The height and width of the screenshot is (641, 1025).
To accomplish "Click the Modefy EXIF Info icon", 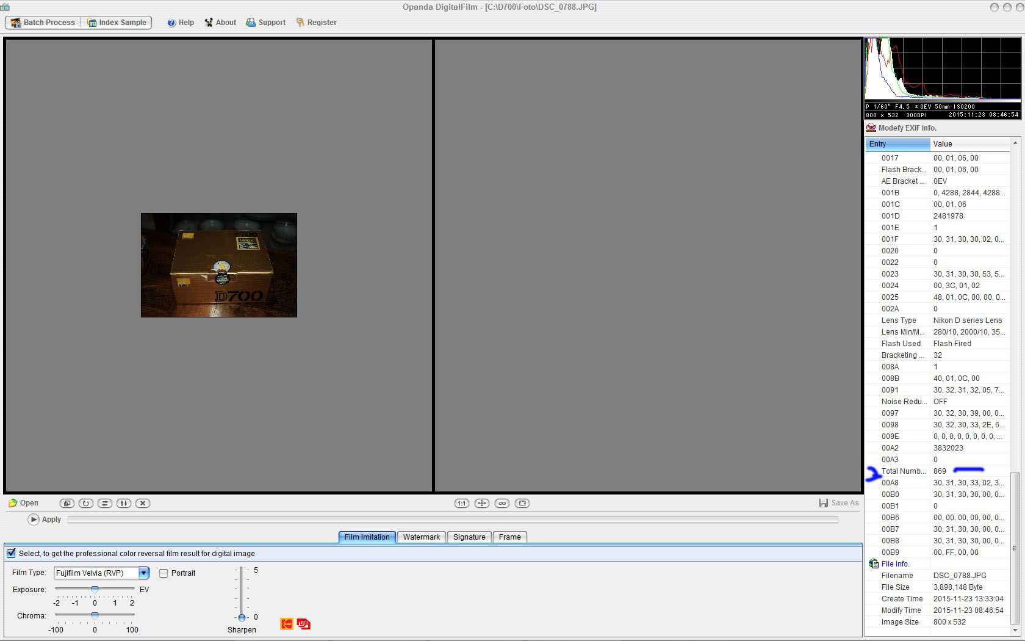I will (871, 128).
